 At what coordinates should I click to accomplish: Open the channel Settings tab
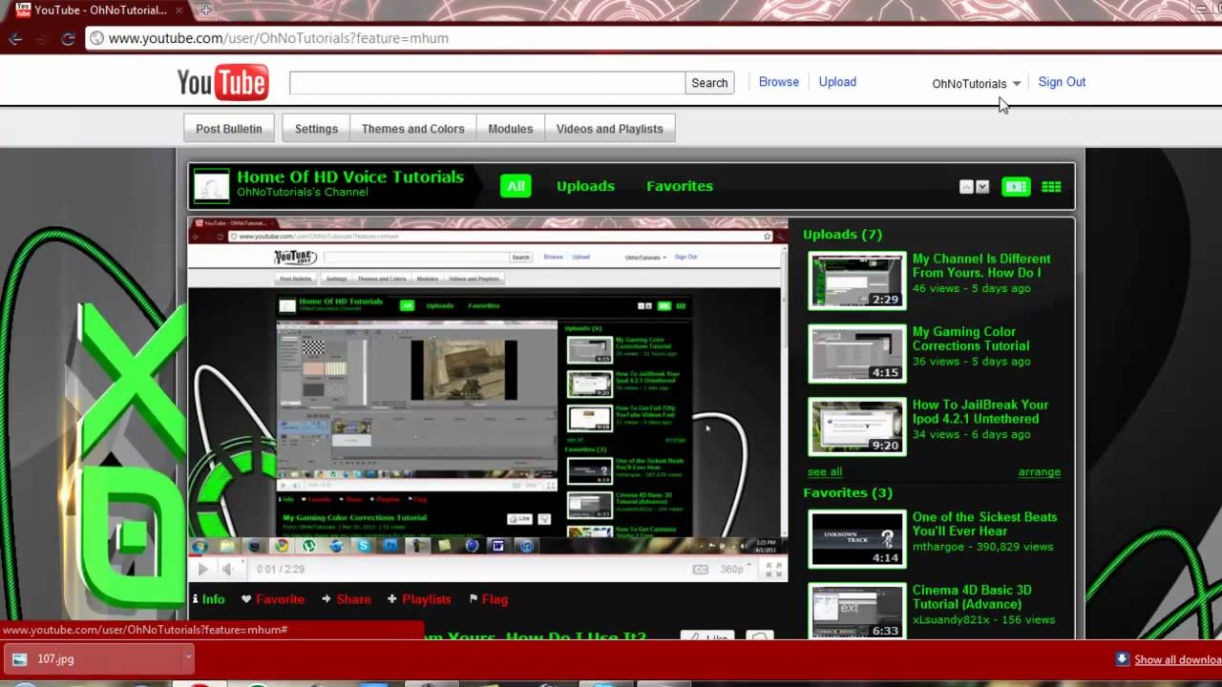coord(316,129)
